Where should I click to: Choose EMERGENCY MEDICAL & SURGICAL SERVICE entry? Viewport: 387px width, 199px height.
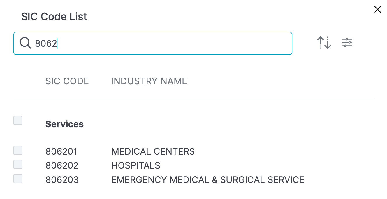(x=208, y=180)
